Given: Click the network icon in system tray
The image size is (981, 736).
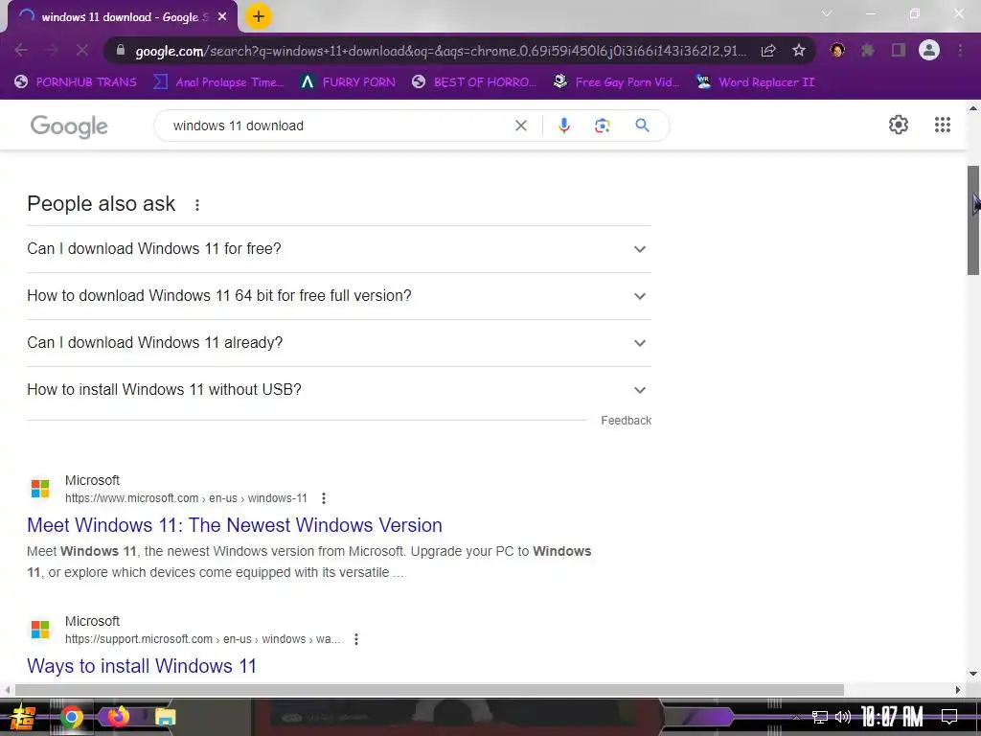Looking at the screenshot, I should [820, 717].
